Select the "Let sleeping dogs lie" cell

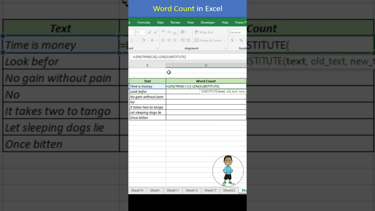(147, 113)
